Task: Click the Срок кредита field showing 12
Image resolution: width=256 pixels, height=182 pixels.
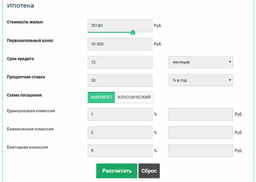Action: point(120,62)
